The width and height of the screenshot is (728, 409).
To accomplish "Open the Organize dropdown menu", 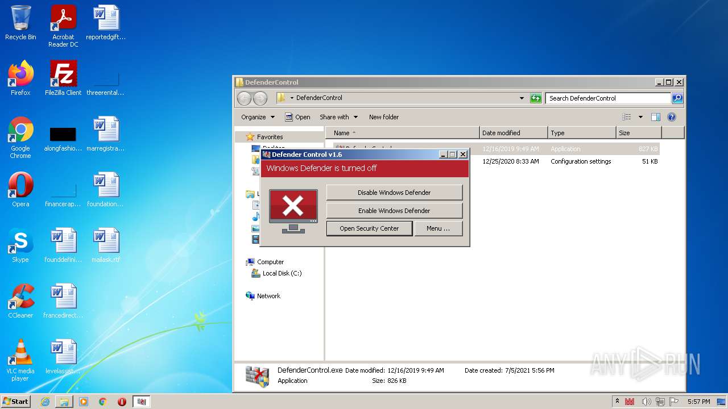I will 258,117.
